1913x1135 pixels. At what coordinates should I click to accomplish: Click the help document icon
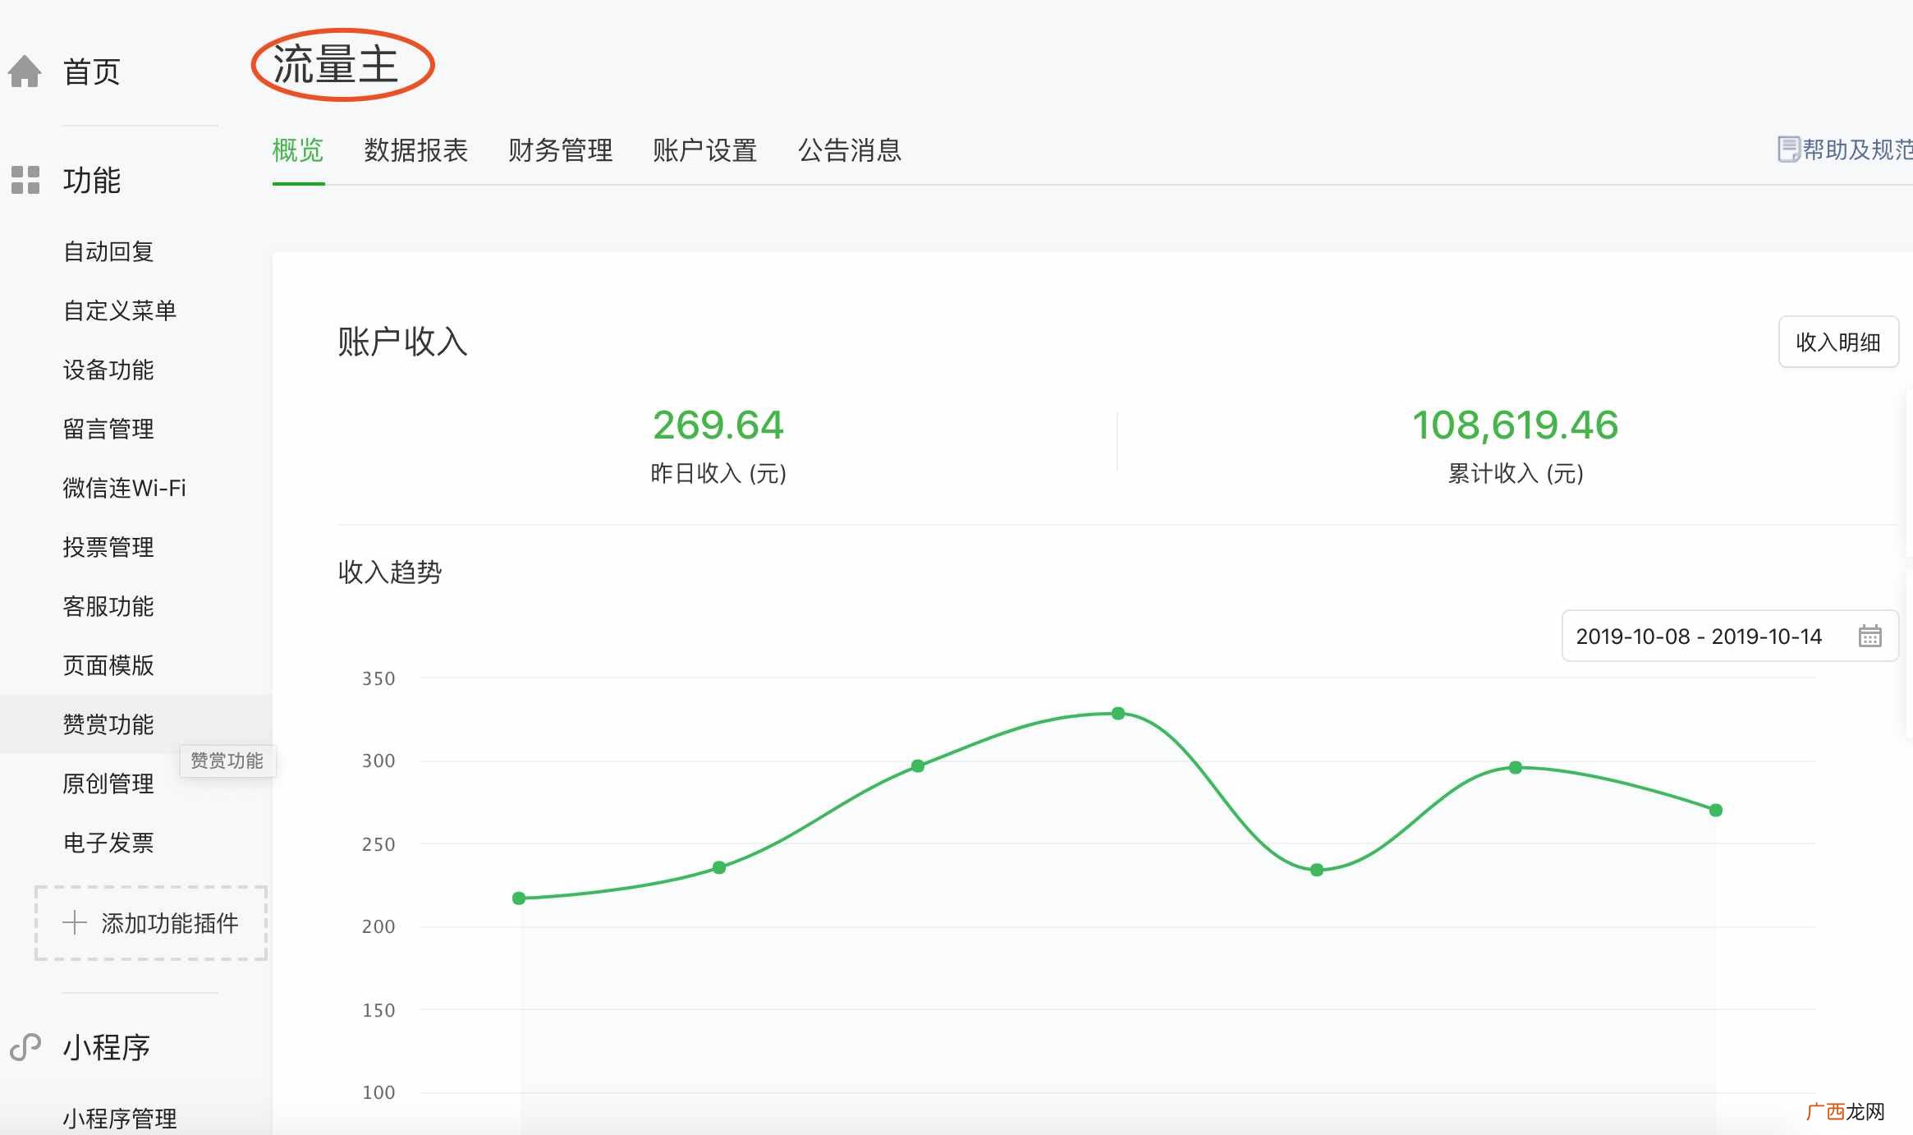[1788, 149]
